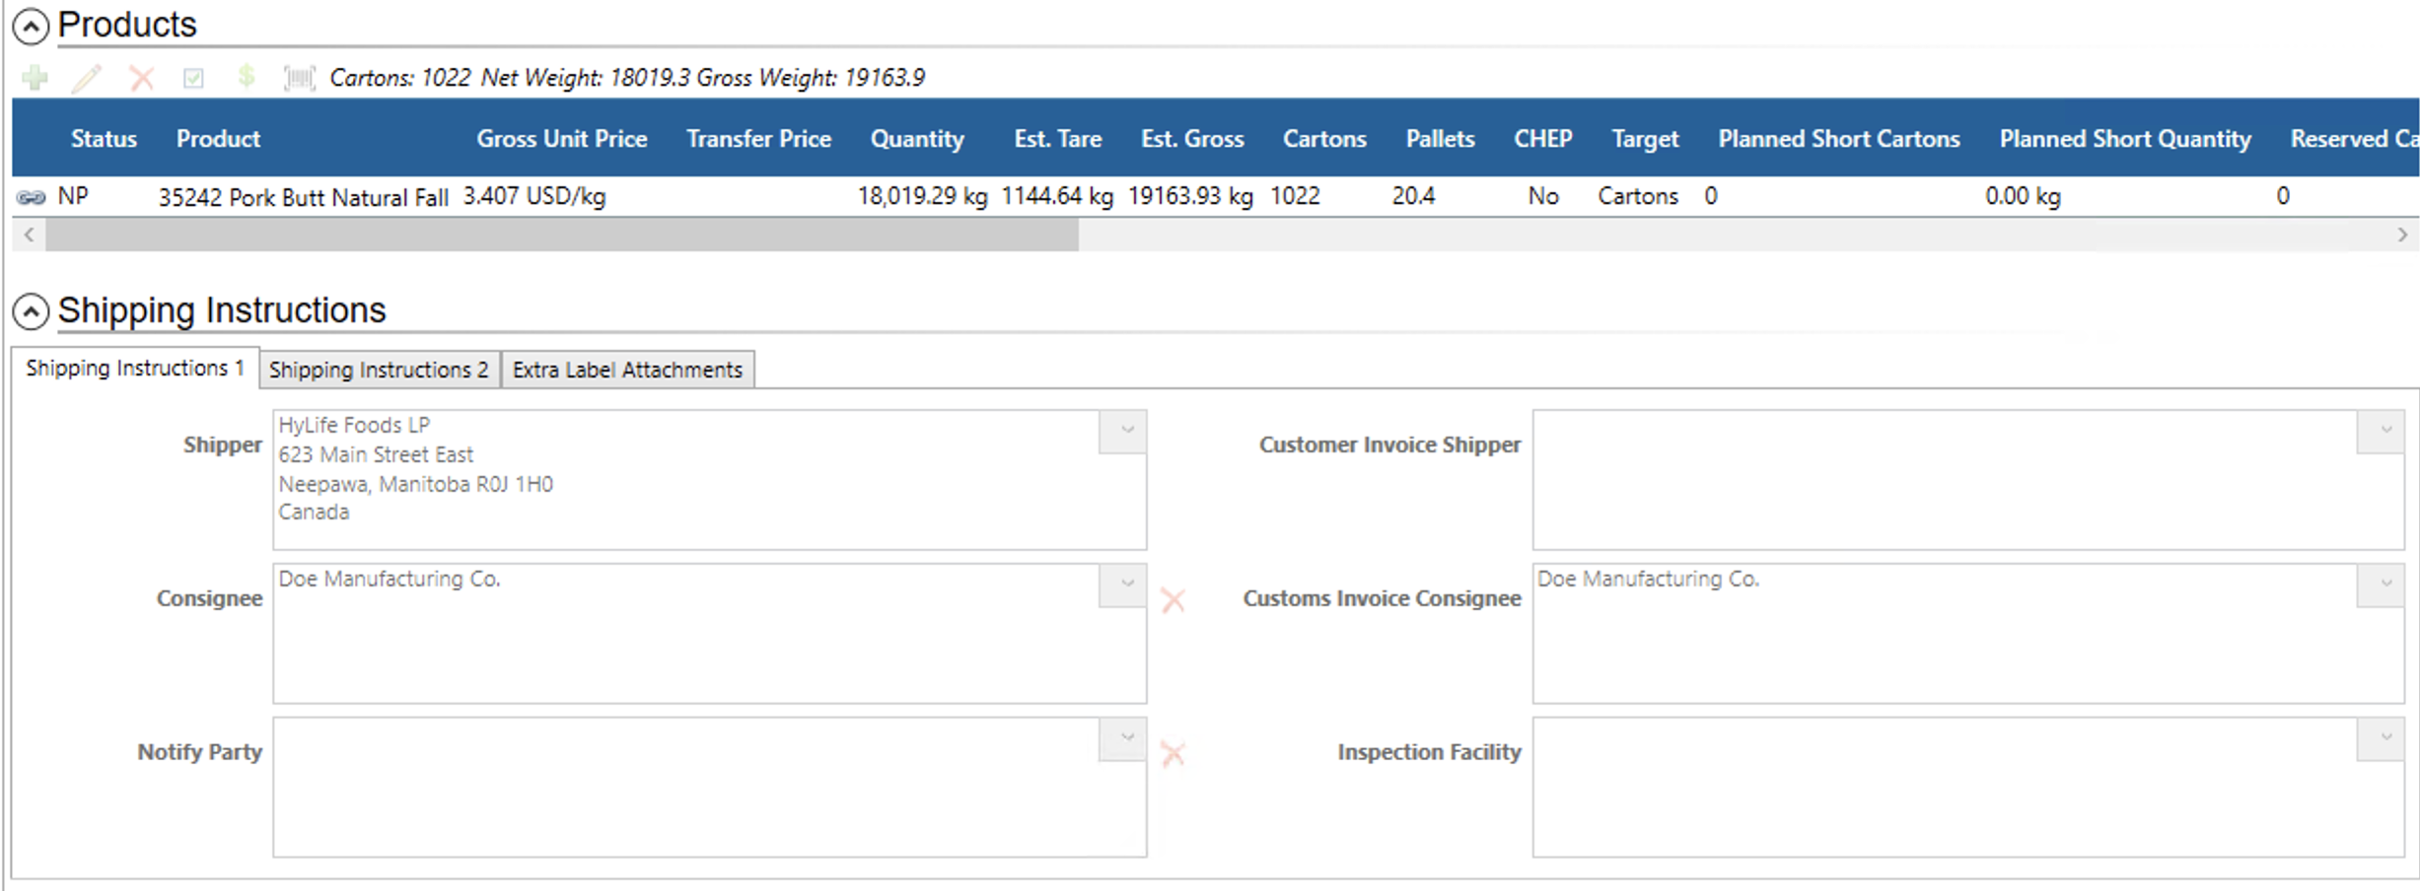Open the Consignee dropdown arrow
Viewport: 2420px width, 891px height.
point(1126,584)
